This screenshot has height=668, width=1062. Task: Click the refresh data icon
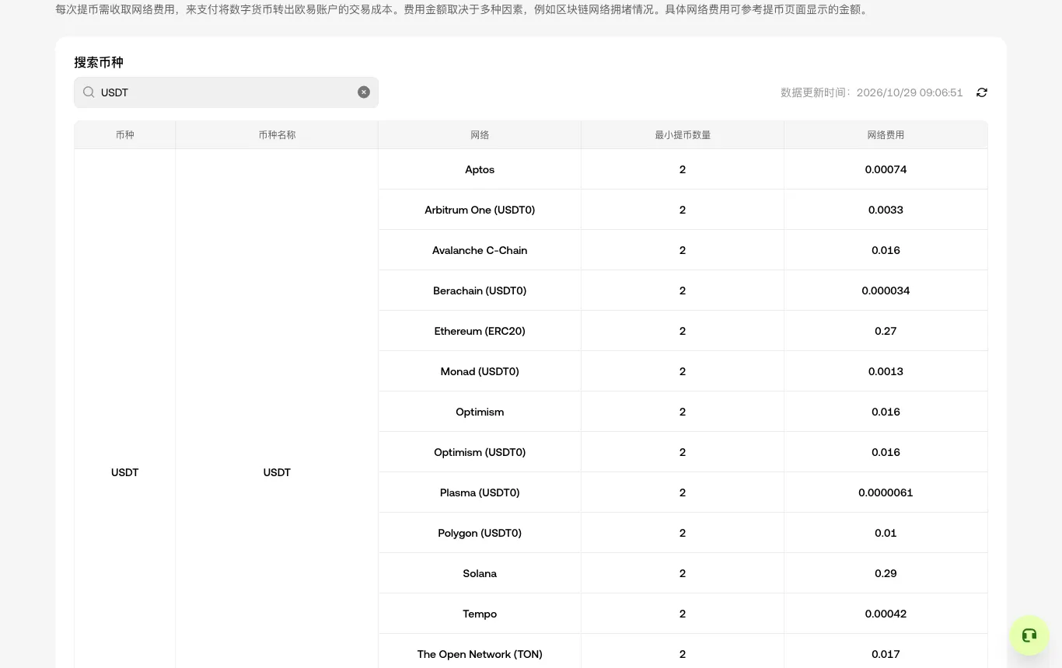(982, 92)
